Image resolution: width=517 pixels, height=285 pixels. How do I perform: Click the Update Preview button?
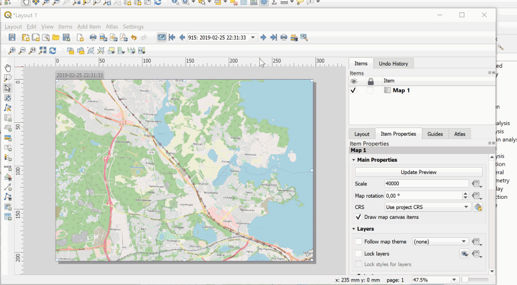(x=418, y=172)
